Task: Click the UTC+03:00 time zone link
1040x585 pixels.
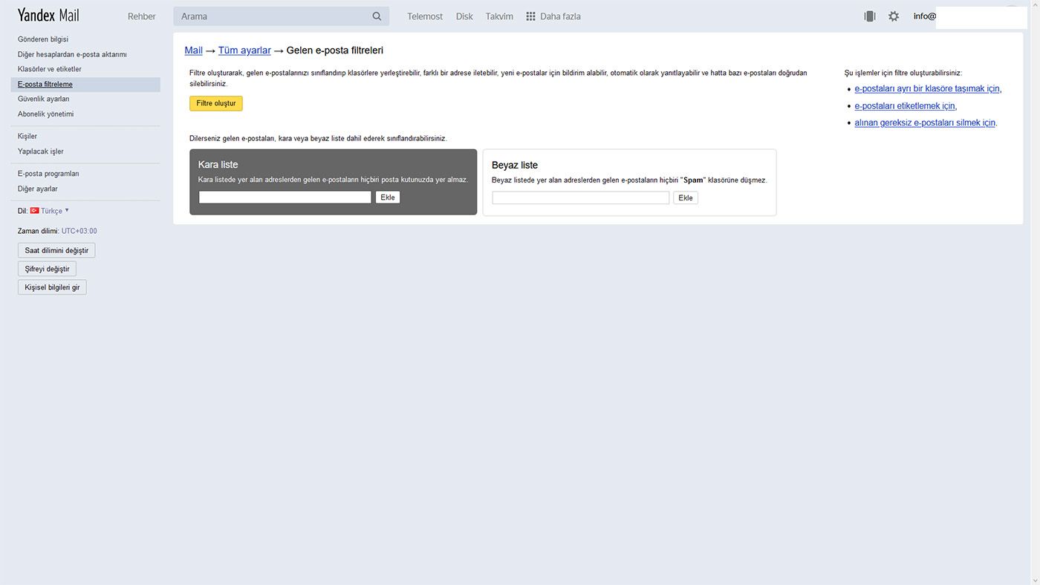Action: click(x=79, y=232)
